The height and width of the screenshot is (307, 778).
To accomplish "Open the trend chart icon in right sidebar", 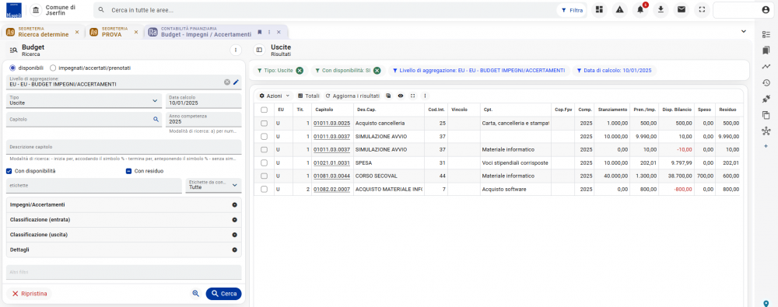I will 766,67.
